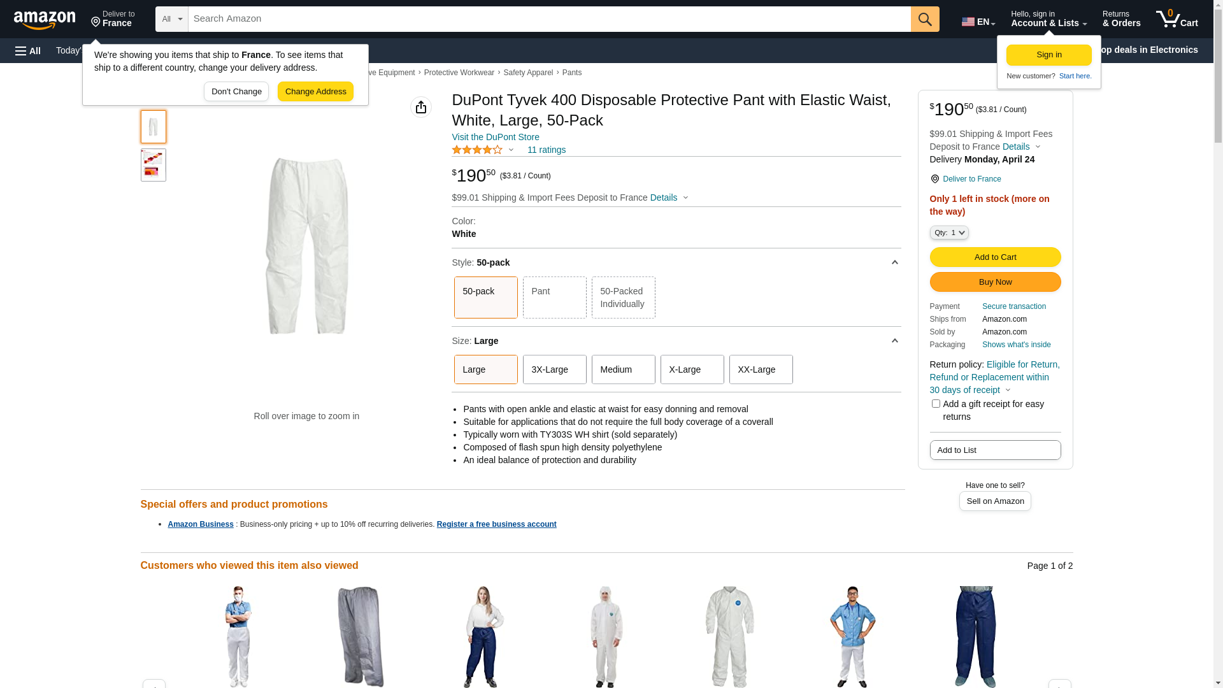Open the shopping cart icon
1223x688 pixels.
coord(1177,19)
